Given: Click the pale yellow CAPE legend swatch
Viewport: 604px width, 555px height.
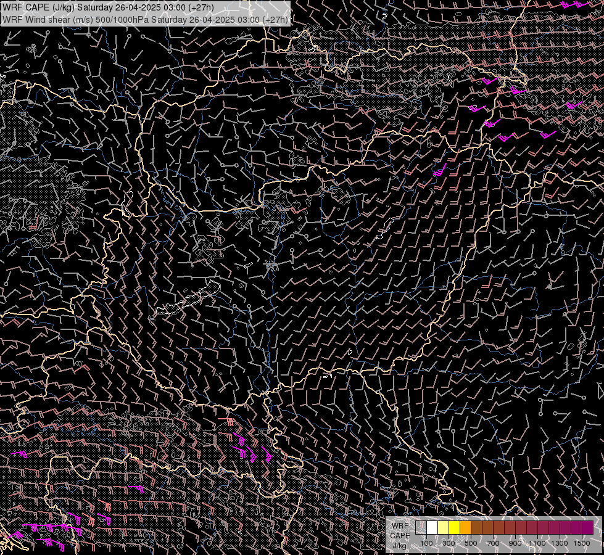Looking at the screenshot, I should pyautogui.click(x=444, y=527).
